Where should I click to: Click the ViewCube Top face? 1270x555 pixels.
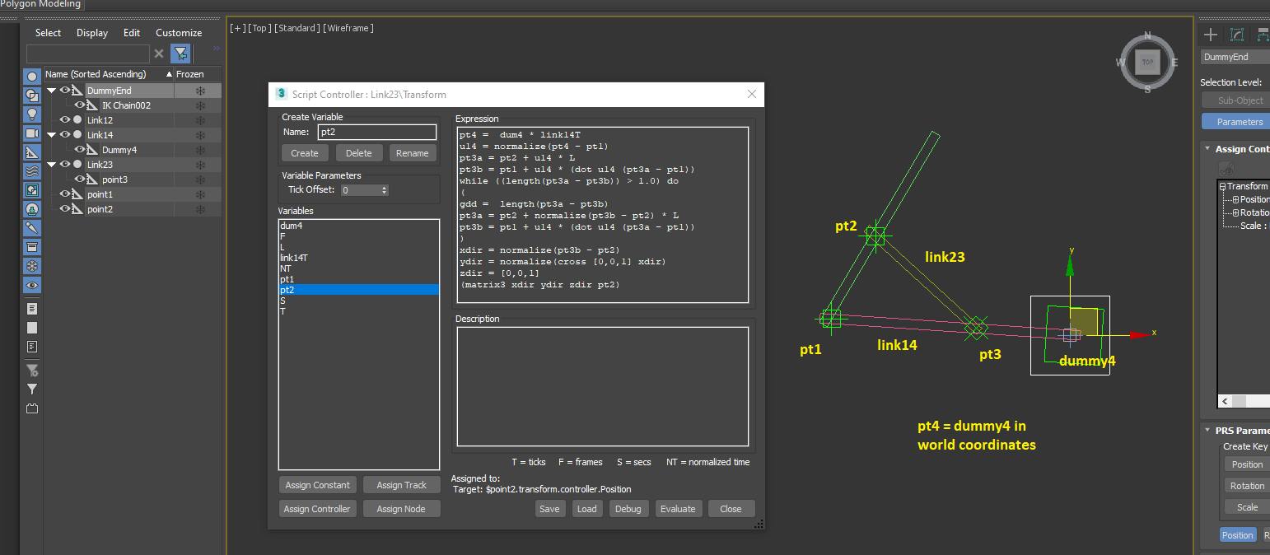(x=1147, y=62)
